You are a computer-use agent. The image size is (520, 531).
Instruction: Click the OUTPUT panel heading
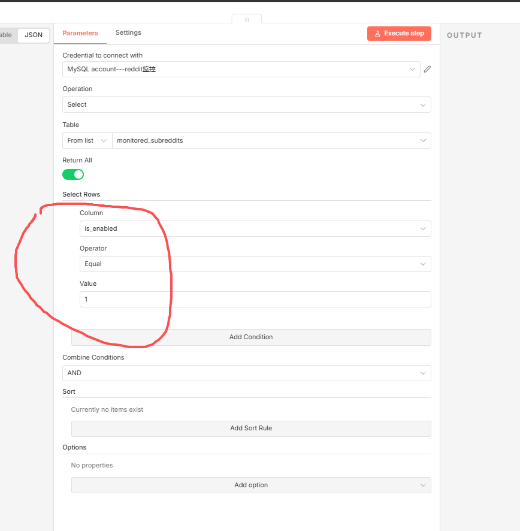tap(464, 35)
